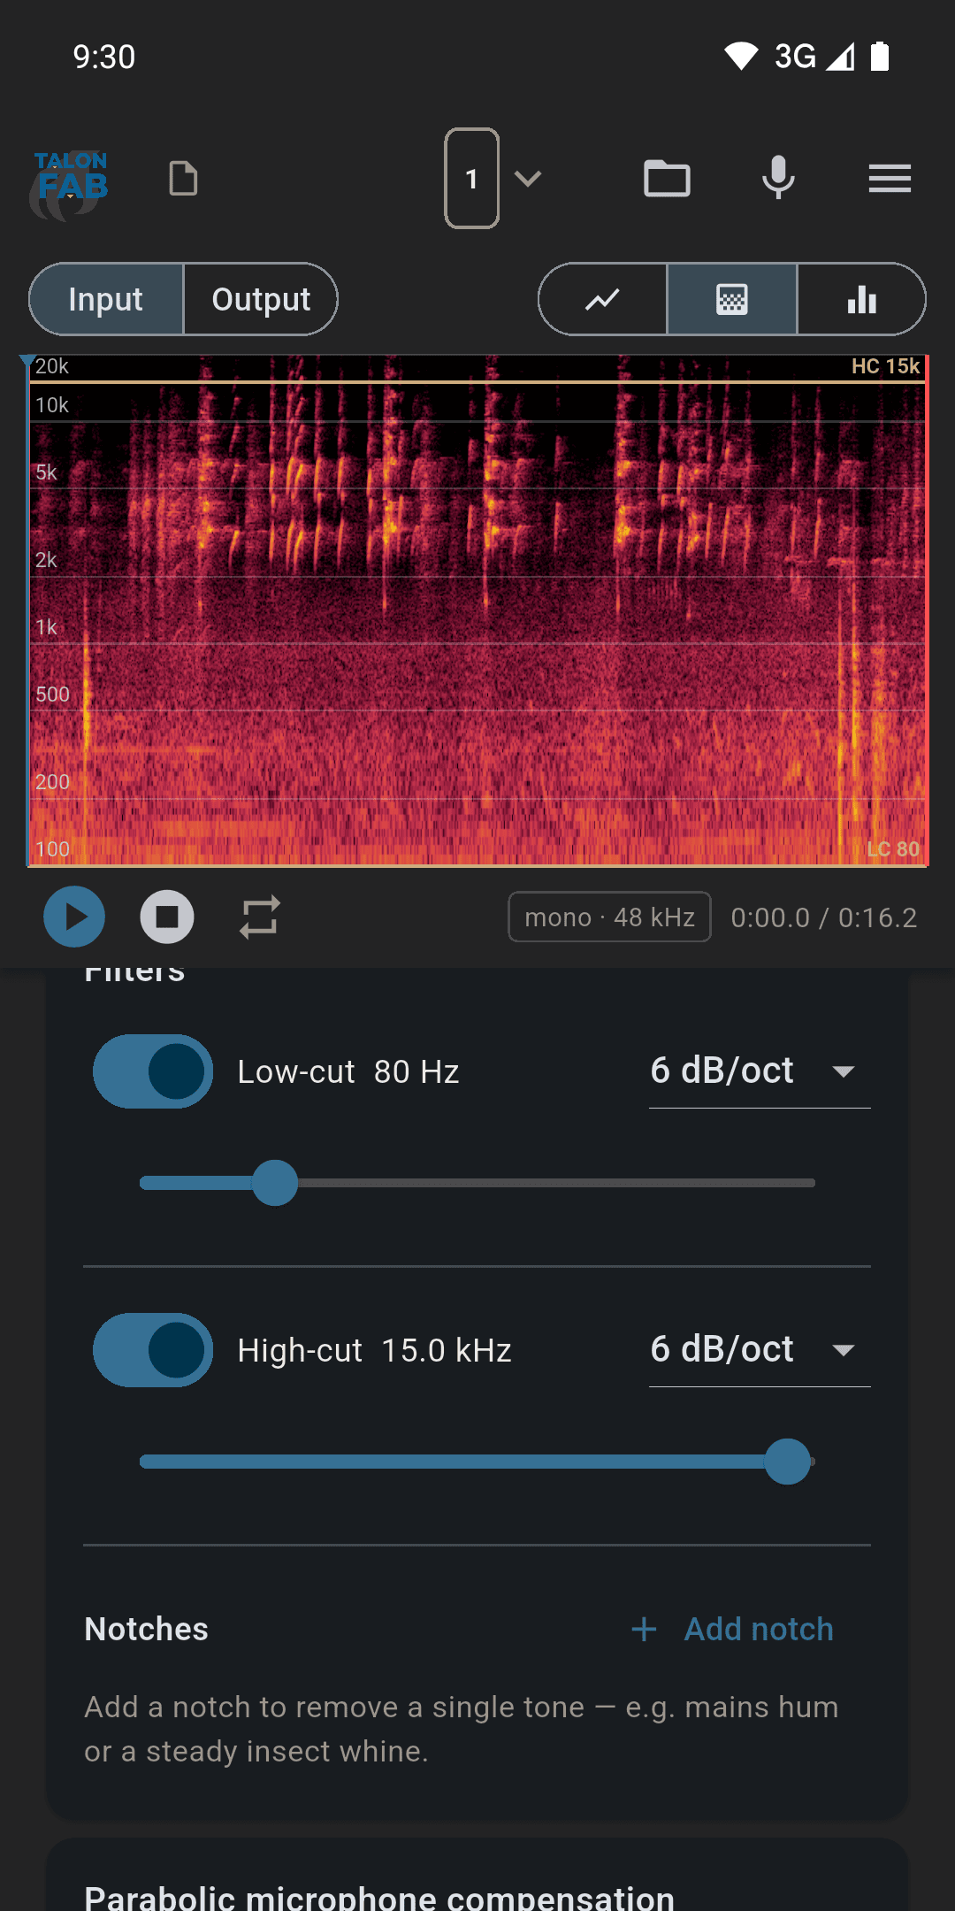This screenshot has width=955, height=1911.
Task: Show the waveform line view
Action: (602, 299)
